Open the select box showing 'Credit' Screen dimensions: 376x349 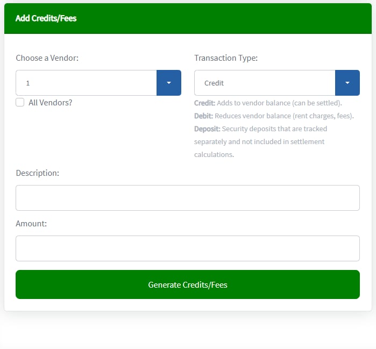[x=264, y=83]
